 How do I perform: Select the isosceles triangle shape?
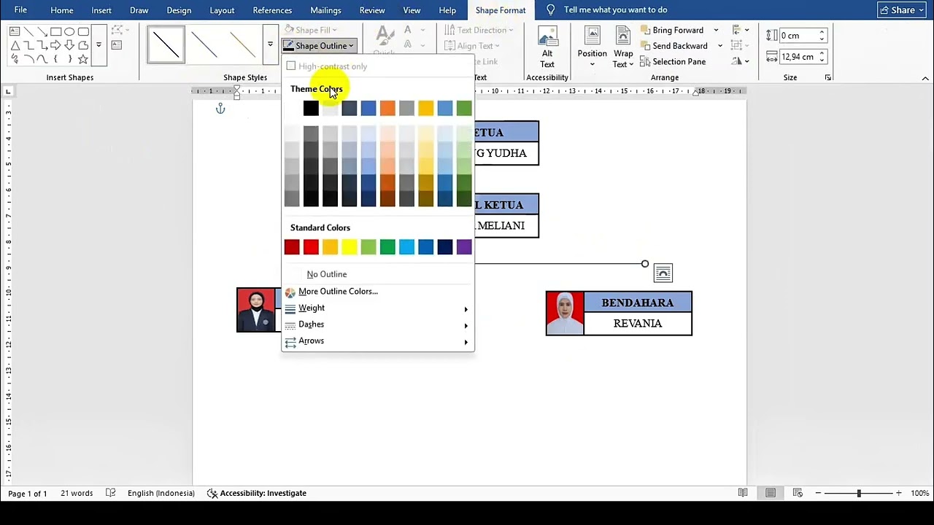pos(15,45)
